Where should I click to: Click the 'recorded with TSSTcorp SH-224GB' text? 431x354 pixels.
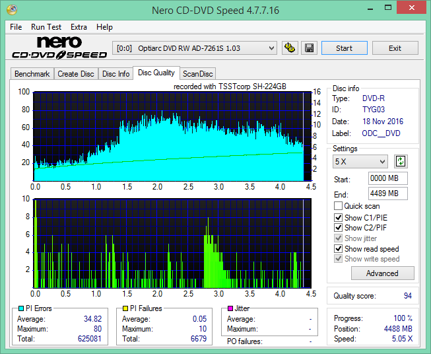pos(230,87)
